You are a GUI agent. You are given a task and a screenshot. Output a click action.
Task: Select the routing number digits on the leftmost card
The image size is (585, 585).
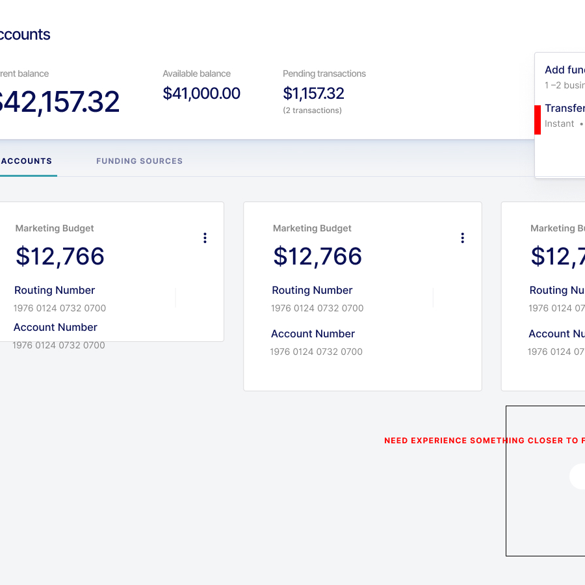pyautogui.click(x=60, y=308)
